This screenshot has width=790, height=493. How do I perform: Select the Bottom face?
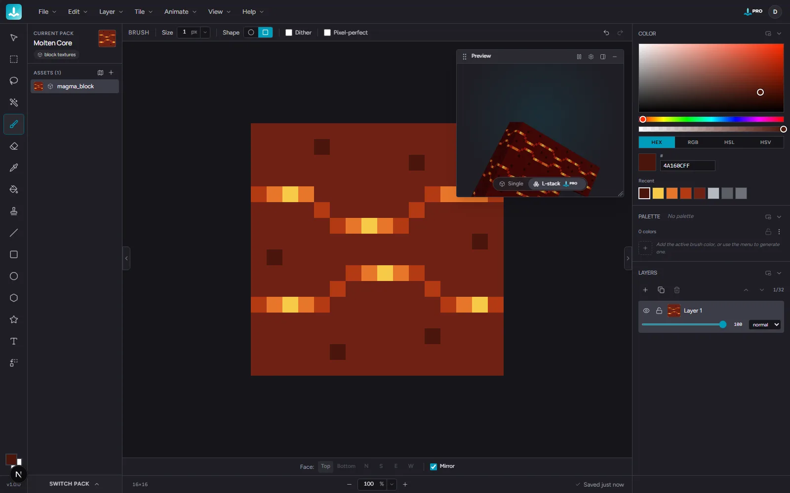point(346,466)
